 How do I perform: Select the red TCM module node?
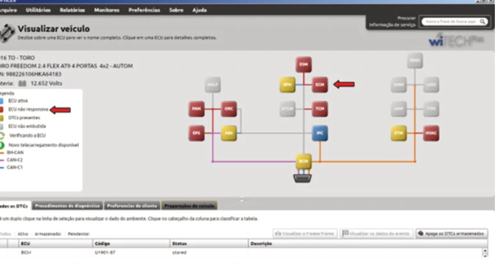(x=319, y=109)
